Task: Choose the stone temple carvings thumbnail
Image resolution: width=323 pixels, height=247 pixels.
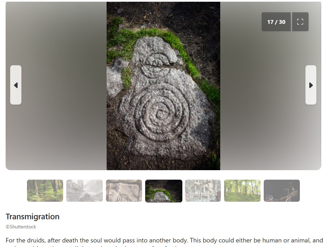Action: (203, 191)
